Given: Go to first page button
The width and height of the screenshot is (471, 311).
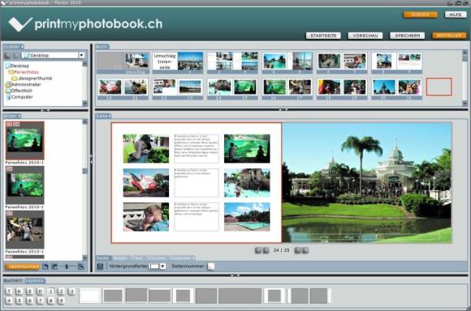Looking at the screenshot, I should (257, 250).
